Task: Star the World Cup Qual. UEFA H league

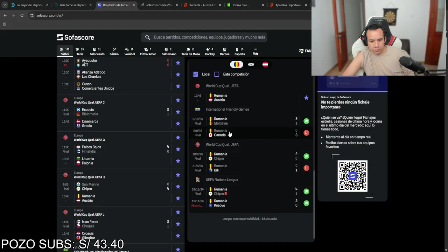Action: coord(178,175)
